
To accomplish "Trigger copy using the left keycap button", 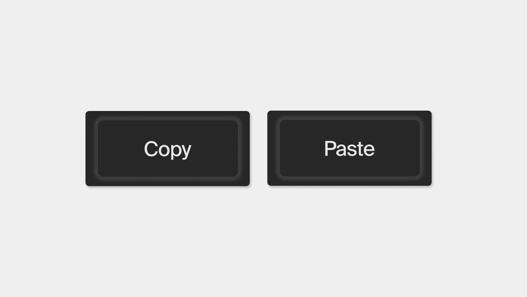I will [167, 148].
